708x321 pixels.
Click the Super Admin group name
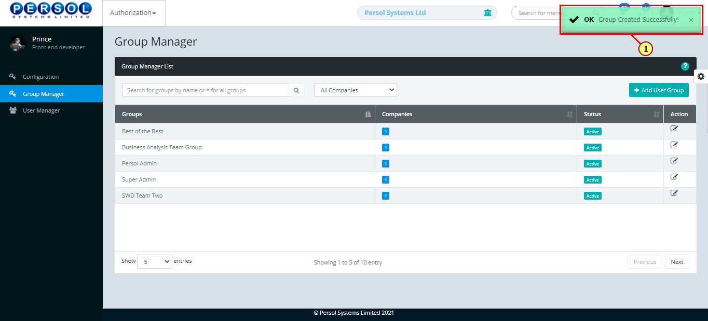(x=139, y=179)
